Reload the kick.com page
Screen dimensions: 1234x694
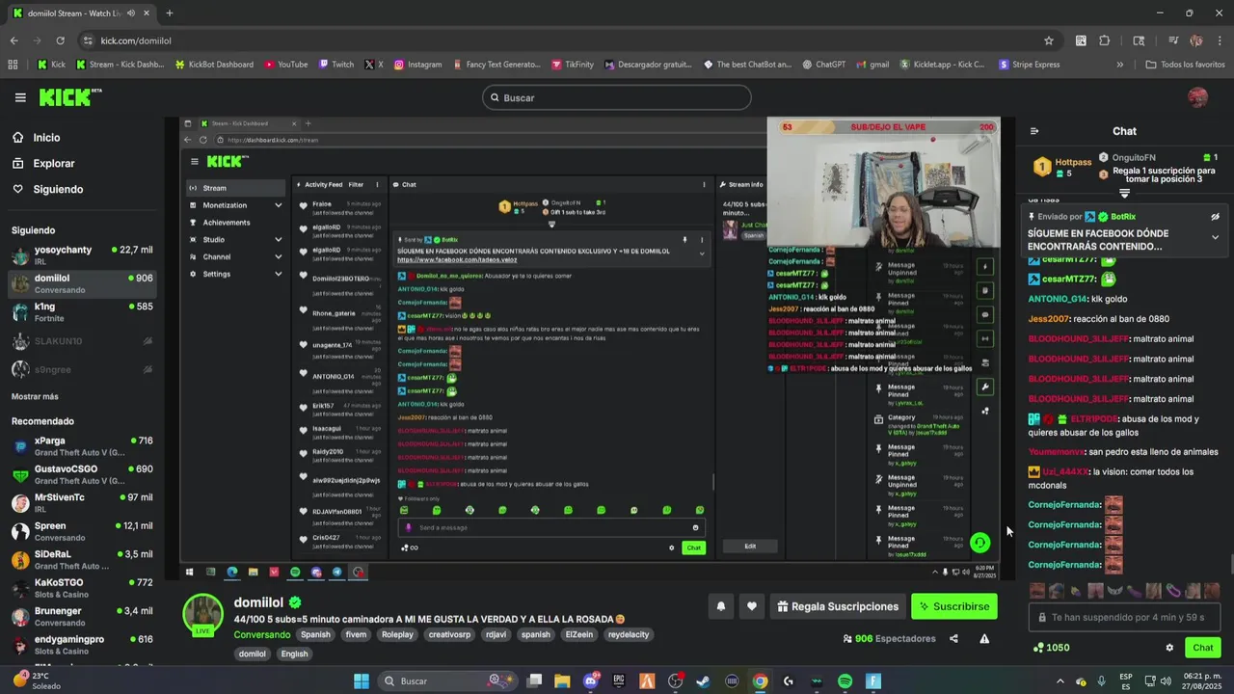60,40
